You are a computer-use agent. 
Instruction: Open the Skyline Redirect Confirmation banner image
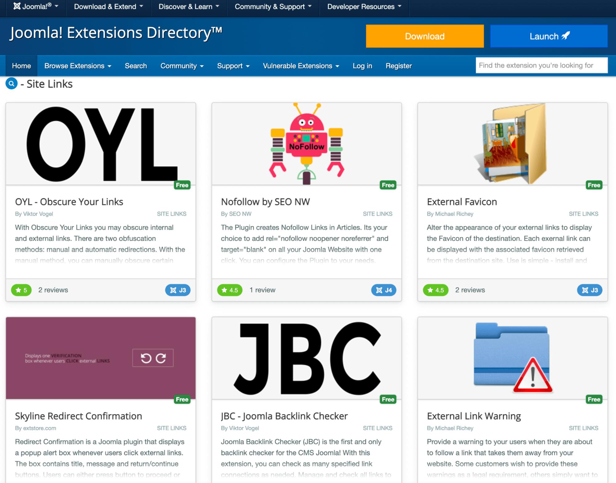coord(101,358)
